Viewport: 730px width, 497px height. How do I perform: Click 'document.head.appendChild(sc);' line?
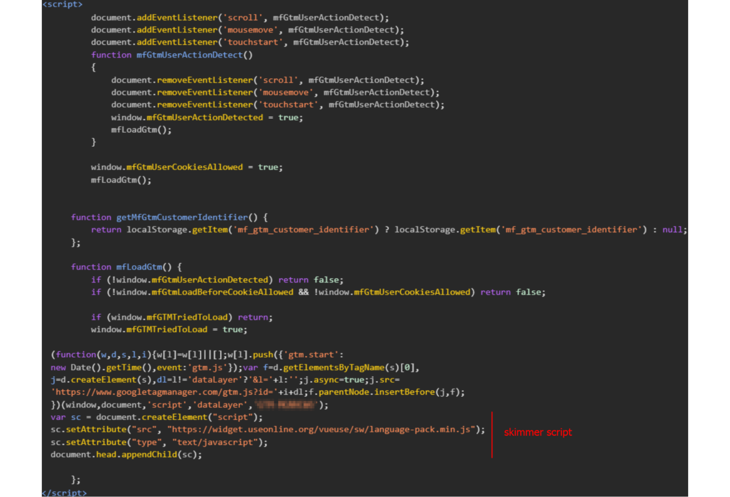[126, 455]
